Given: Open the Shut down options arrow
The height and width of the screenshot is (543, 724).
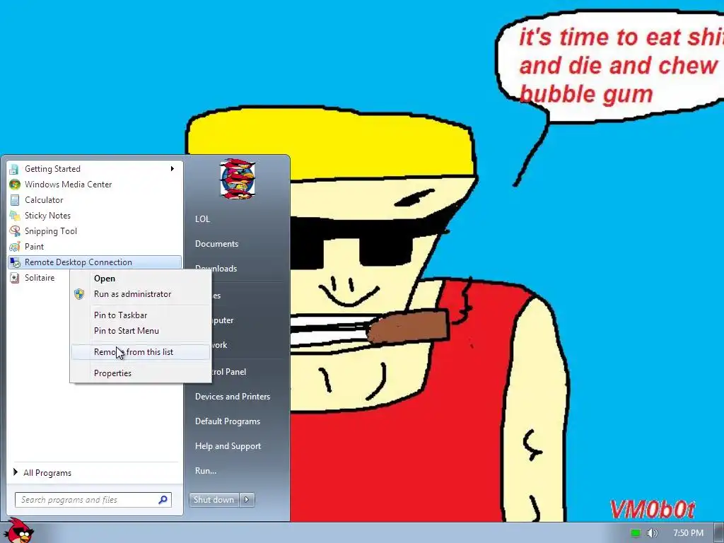Looking at the screenshot, I should point(247,500).
